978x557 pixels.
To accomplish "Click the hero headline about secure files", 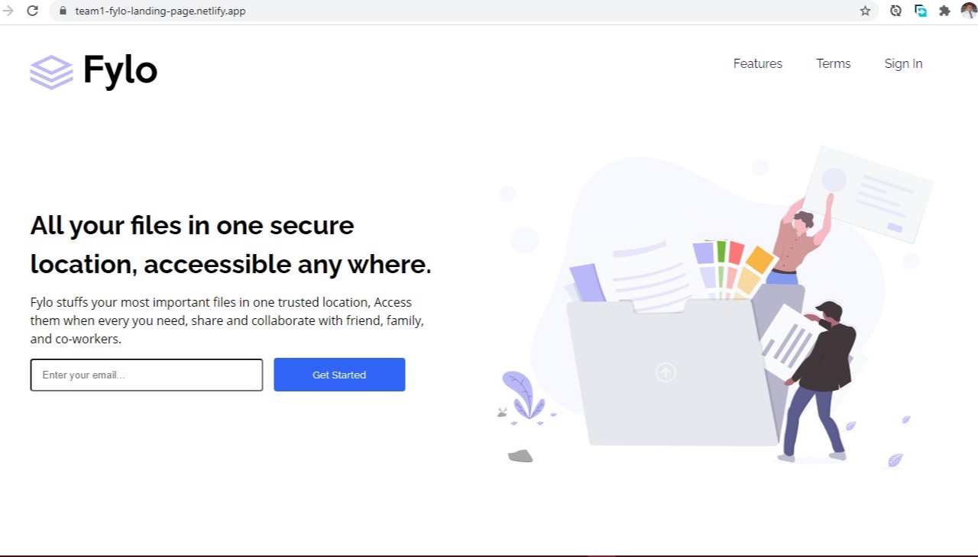I will tap(230, 244).
